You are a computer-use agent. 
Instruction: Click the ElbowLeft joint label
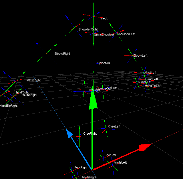[x=140, y=56]
